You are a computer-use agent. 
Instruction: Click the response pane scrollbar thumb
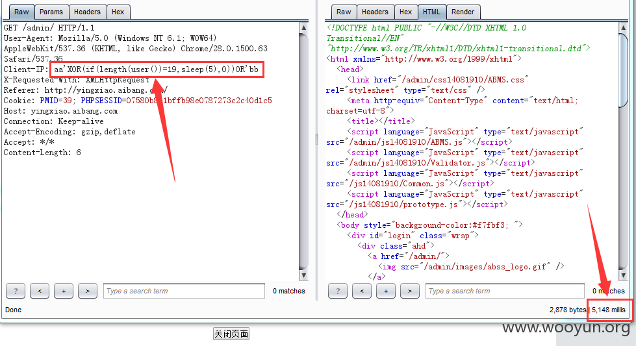[x=624, y=70]
